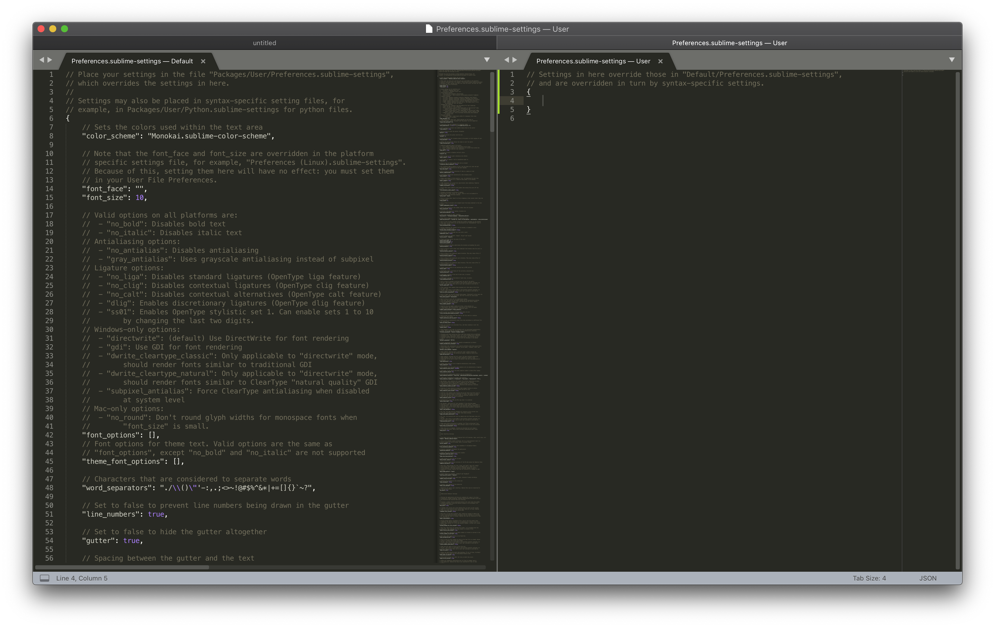Click comment "// Ligature options:"
The height and width of the screenshot is (628, 995).
coord(123,268)
